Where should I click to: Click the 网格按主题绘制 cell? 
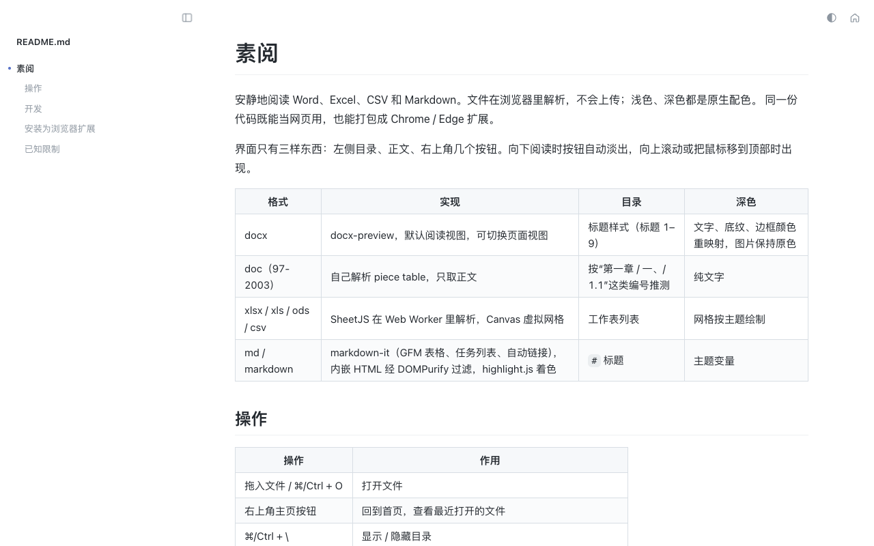(746, 319)
